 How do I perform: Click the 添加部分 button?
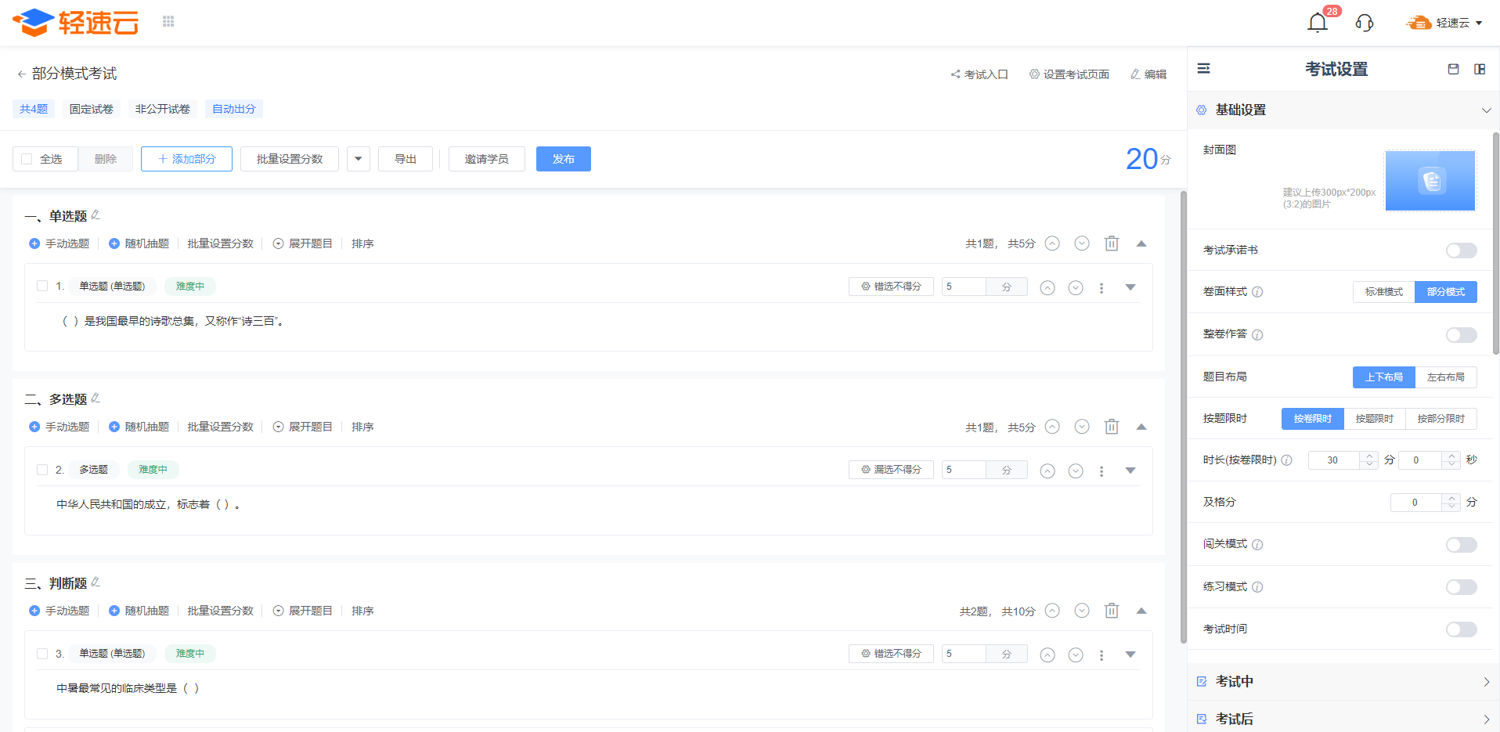(x=186, y=159)
